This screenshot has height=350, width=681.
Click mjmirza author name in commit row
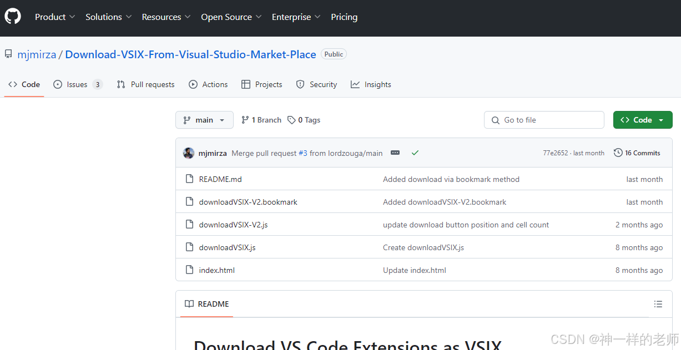coord(213,153)
